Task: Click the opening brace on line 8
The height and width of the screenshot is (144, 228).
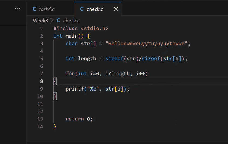Action: point(55,81)
